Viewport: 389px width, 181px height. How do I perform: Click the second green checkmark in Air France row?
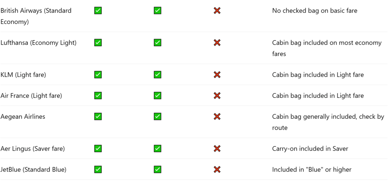pos(157,96)
